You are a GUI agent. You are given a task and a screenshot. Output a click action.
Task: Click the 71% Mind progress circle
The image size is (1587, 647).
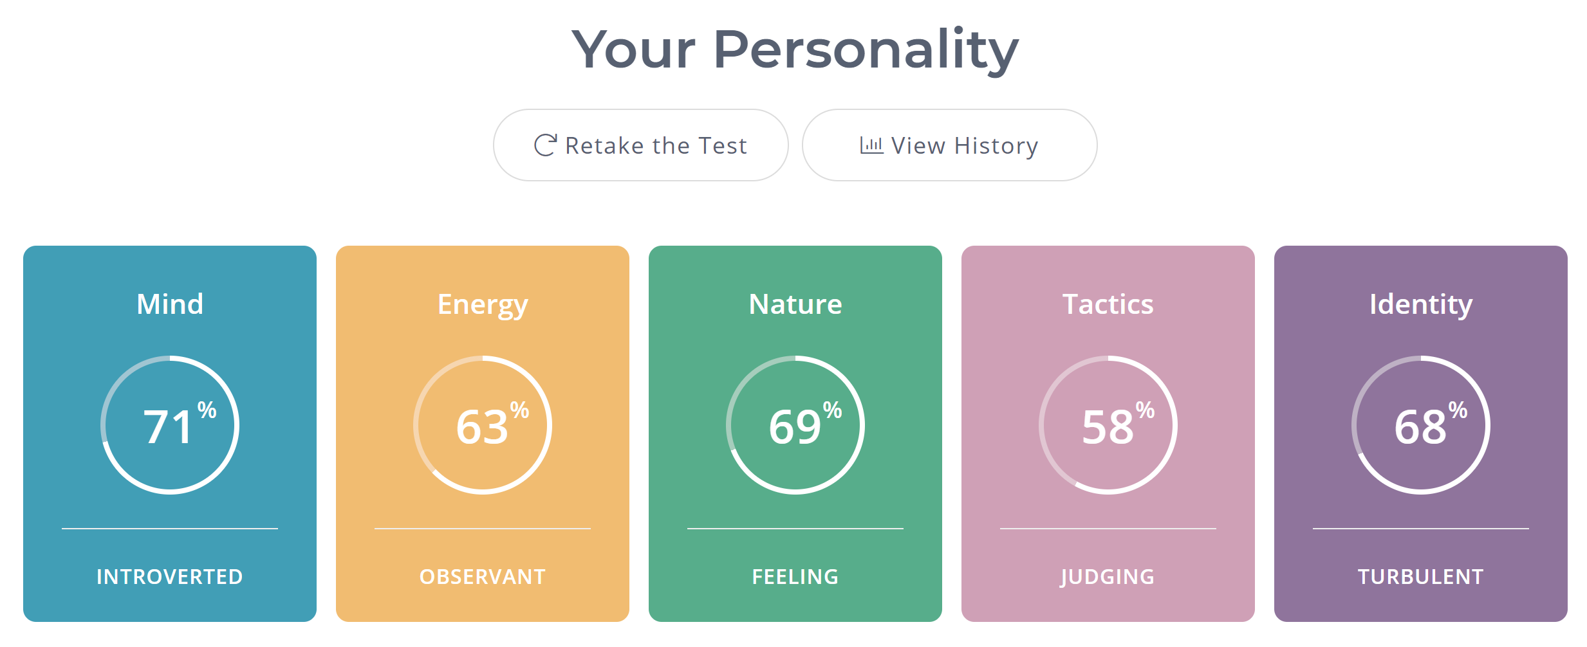(170, 425)
